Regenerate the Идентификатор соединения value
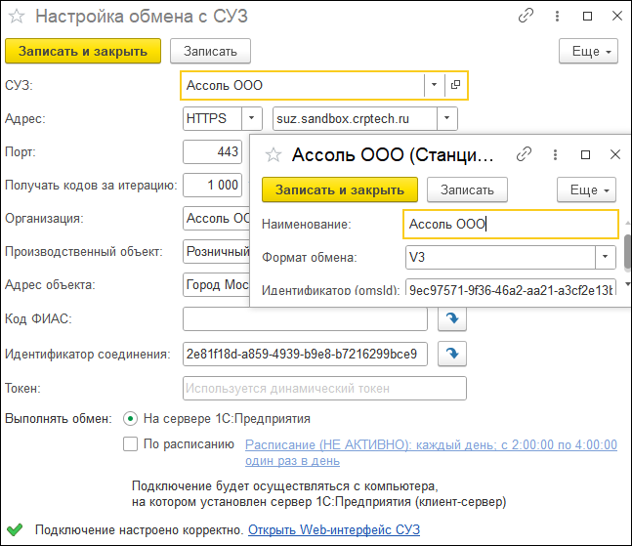632x546 pixels. click(452, 353)
